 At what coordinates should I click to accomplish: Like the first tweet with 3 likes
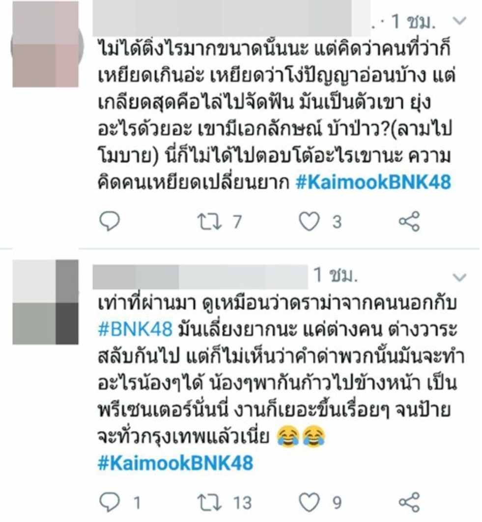pos(309,222)
